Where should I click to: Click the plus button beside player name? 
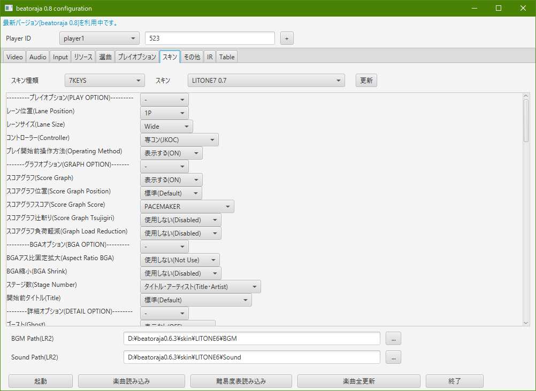pyautogui.click(x=287, y=38)
